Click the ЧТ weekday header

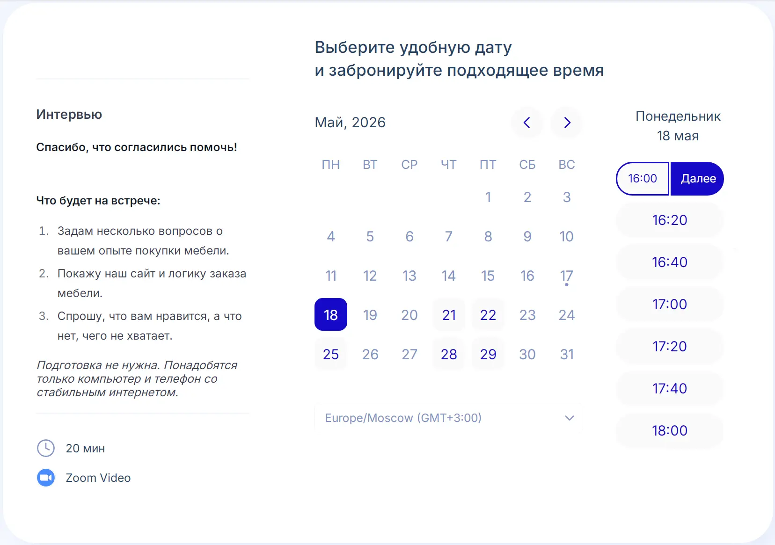click(x=449, y=165)
